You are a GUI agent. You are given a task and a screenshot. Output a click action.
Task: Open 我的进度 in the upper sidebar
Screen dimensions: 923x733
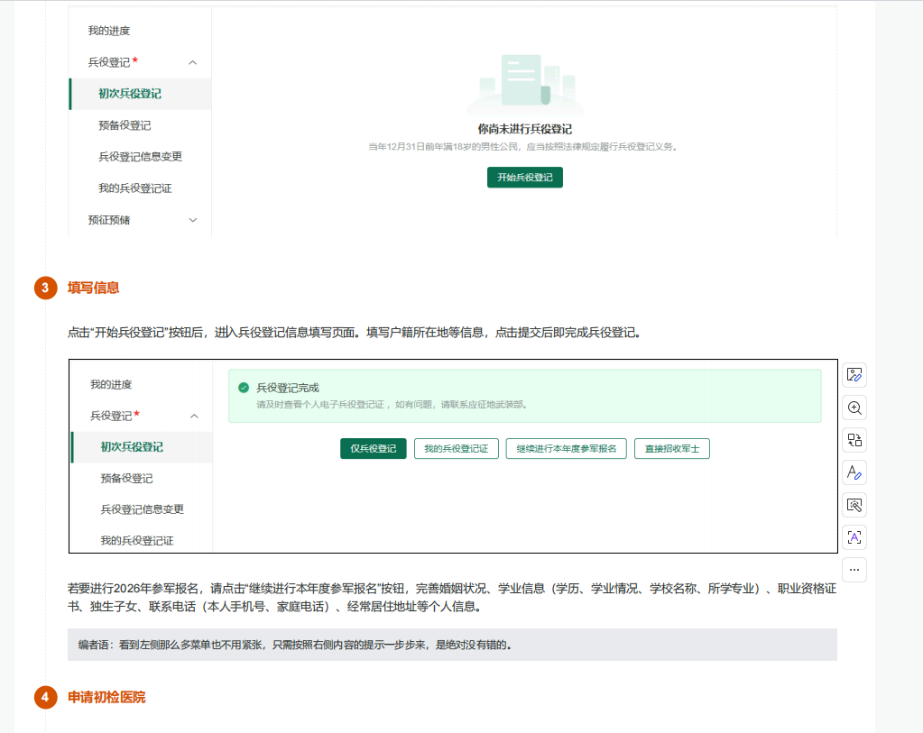[x=109, y=31]
